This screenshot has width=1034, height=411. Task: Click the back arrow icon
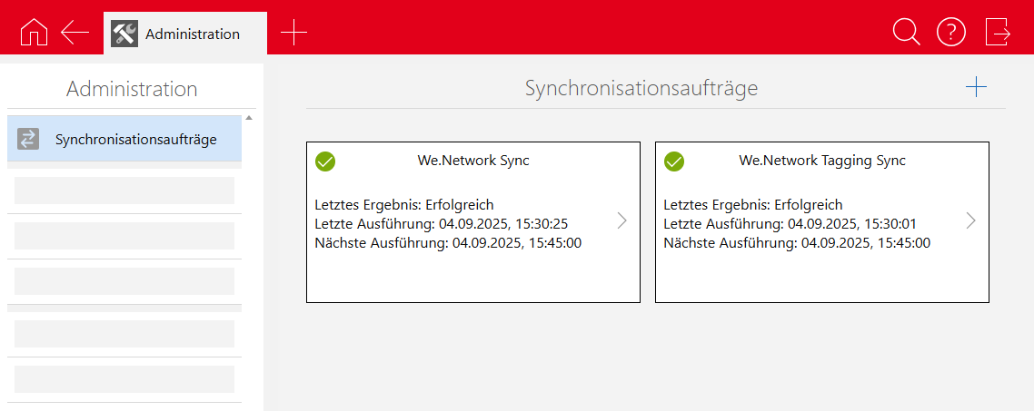(x=75, y=33)
